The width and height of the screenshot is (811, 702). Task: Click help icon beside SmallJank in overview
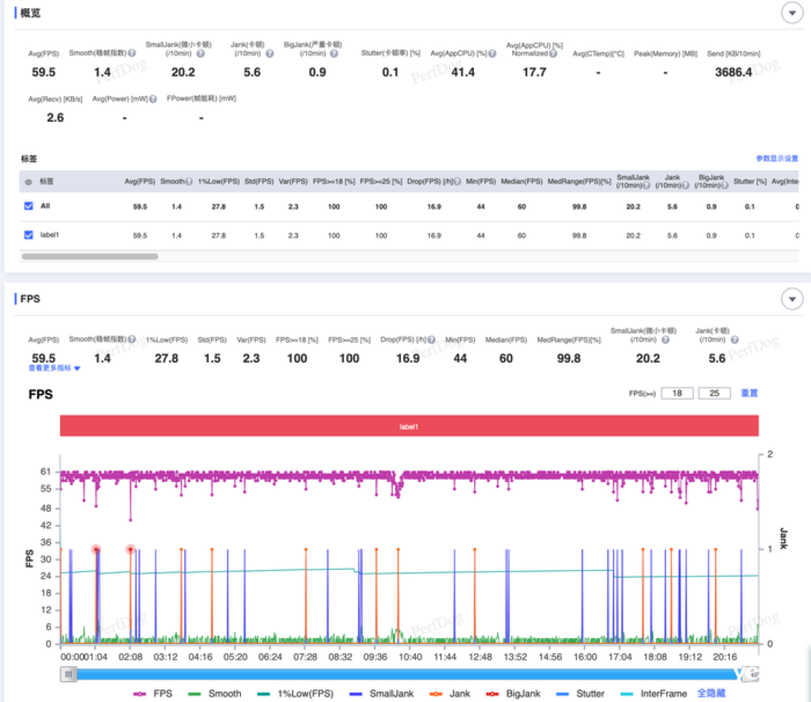point(200,53)
